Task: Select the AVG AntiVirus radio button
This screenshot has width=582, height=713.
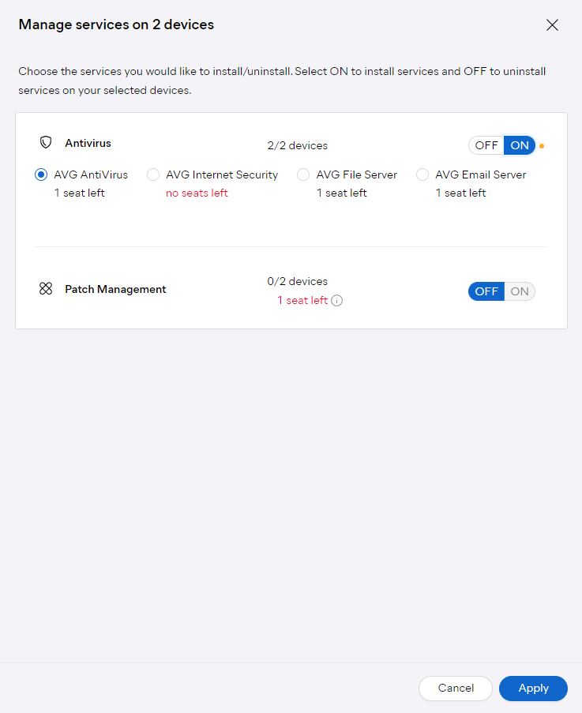Action: [40, 174]
